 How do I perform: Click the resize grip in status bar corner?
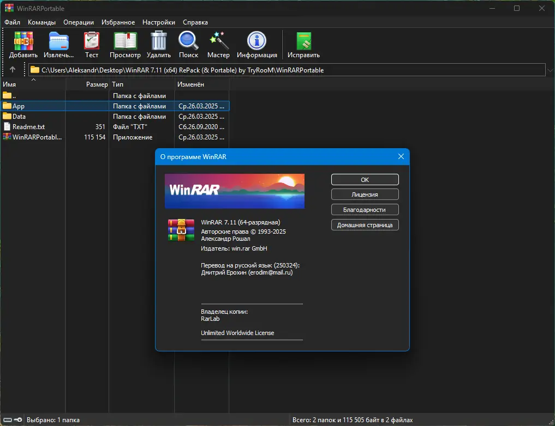(551, 422)
